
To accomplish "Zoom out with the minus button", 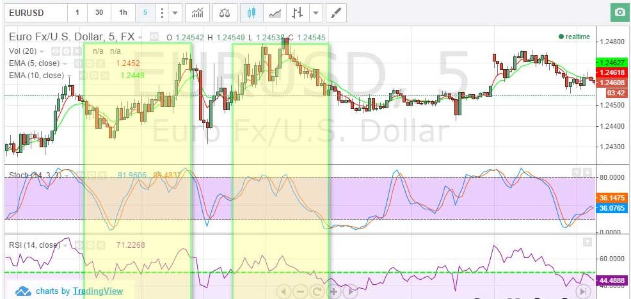I will tap(300, 292).
